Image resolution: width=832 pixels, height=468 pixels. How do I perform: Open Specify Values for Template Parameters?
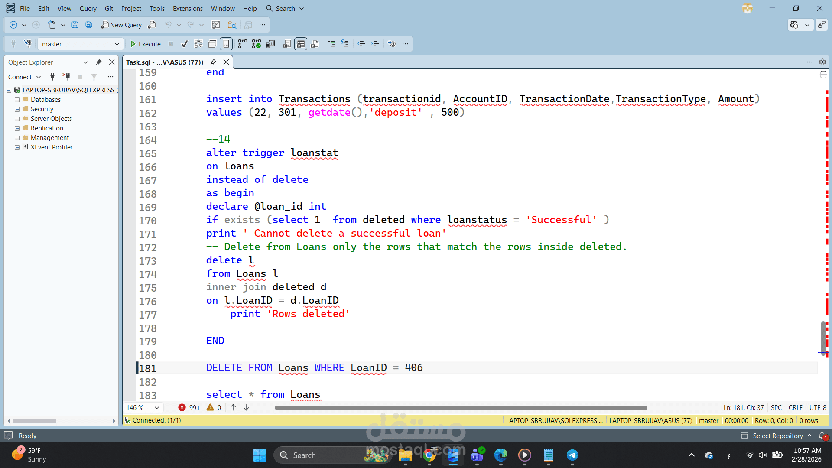393,43
